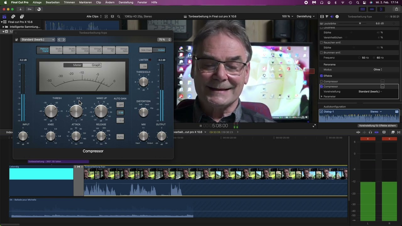The width and height of the screenshot is (402, 226).
Task: Open the Color inspector triangle icon
Action: pos(327,16)
